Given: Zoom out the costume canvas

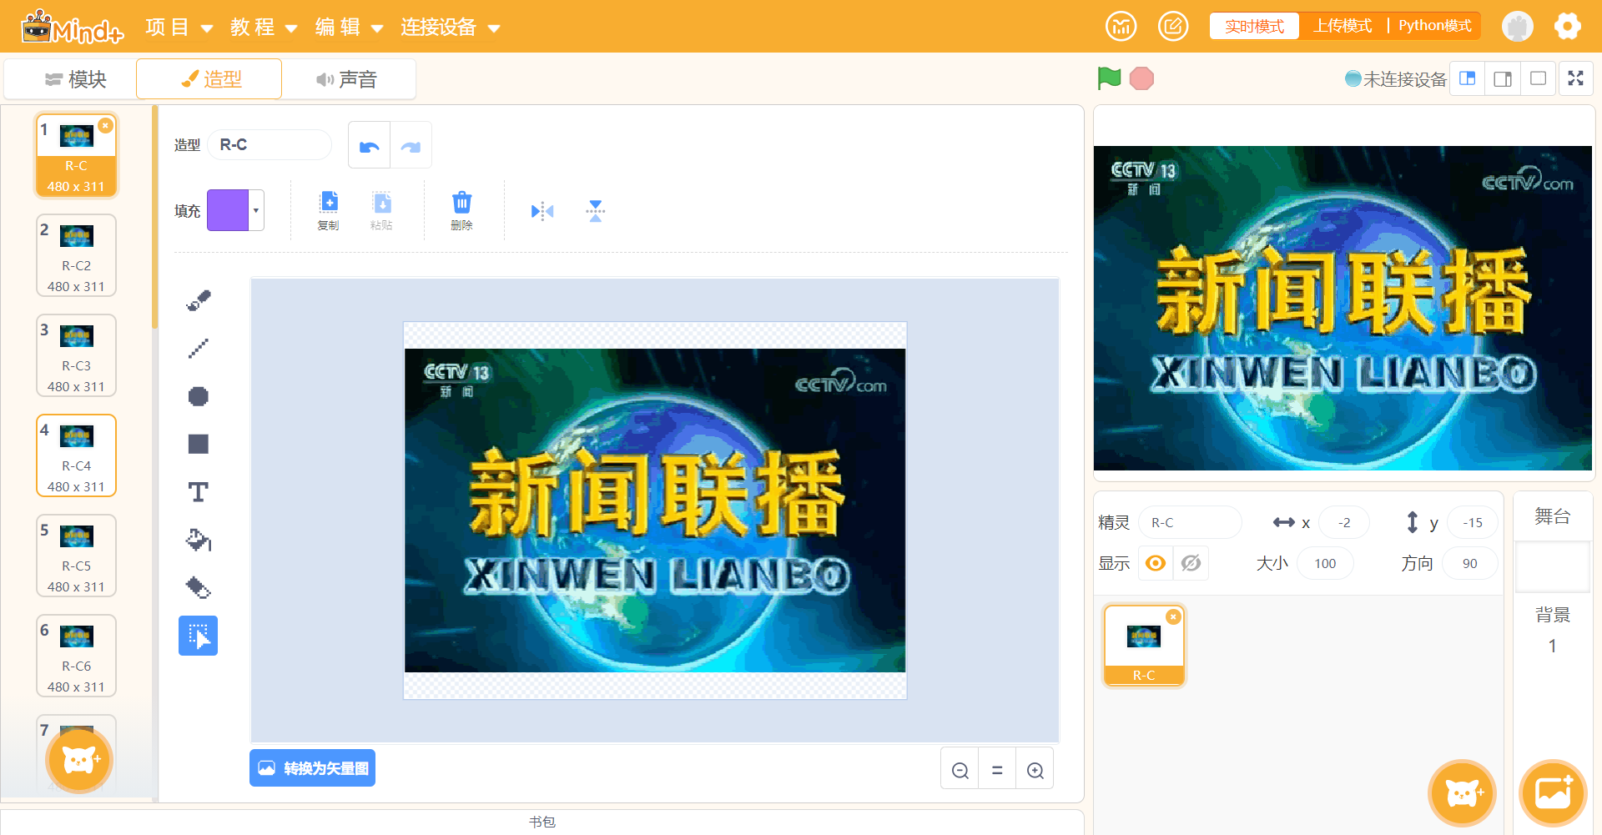Looking at the screenshot, I should (960, 770).
